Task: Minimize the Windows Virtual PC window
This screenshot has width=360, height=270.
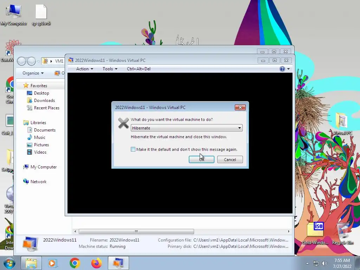Action: point(263,60)
